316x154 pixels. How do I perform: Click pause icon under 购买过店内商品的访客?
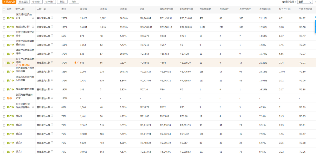(17, 65)
